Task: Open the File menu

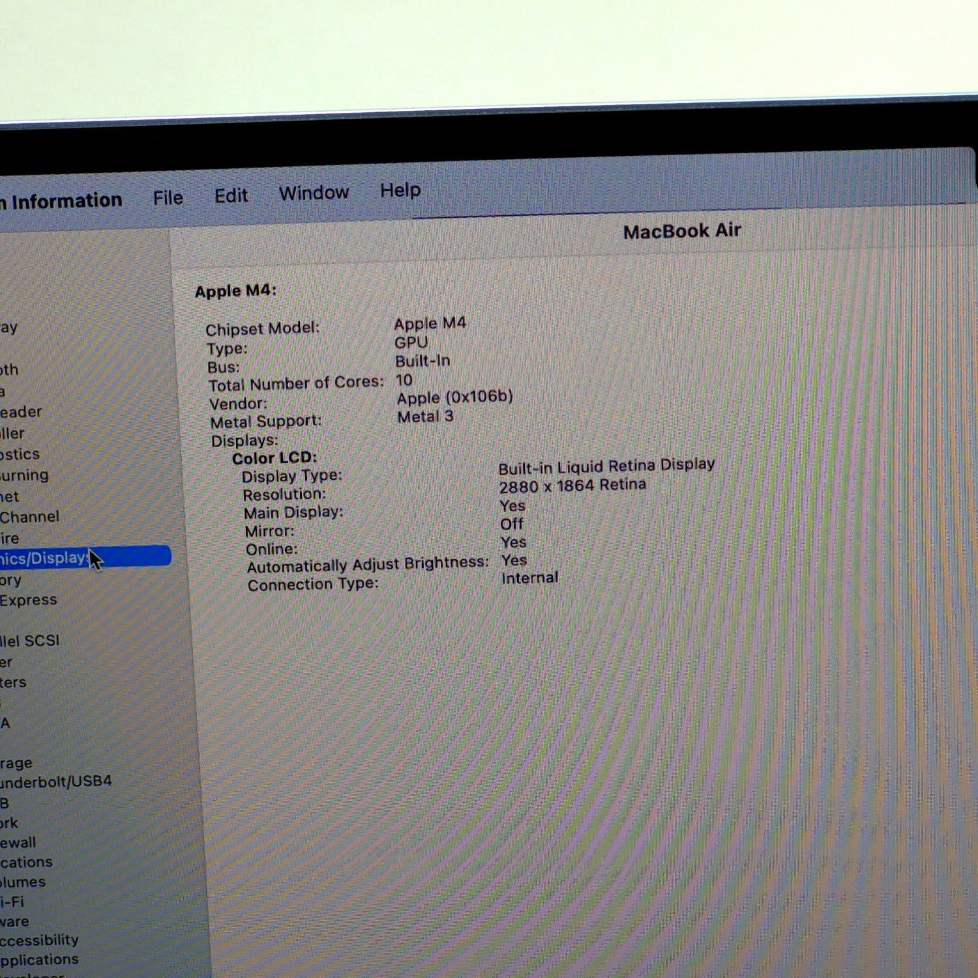Action: pos(168,198)
